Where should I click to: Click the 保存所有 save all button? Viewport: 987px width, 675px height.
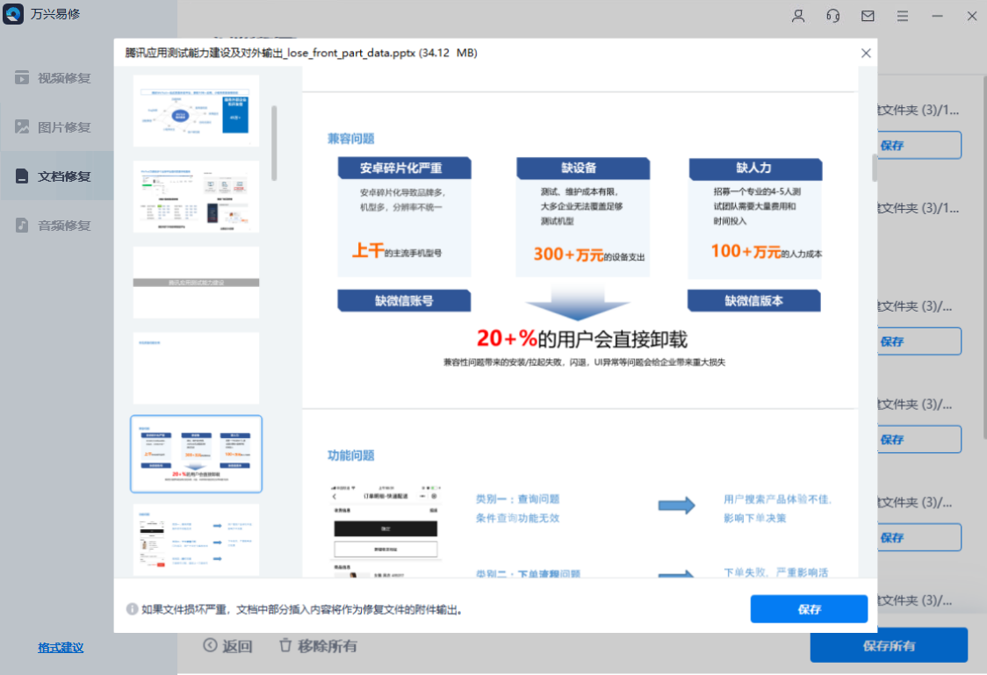[889, 645]
